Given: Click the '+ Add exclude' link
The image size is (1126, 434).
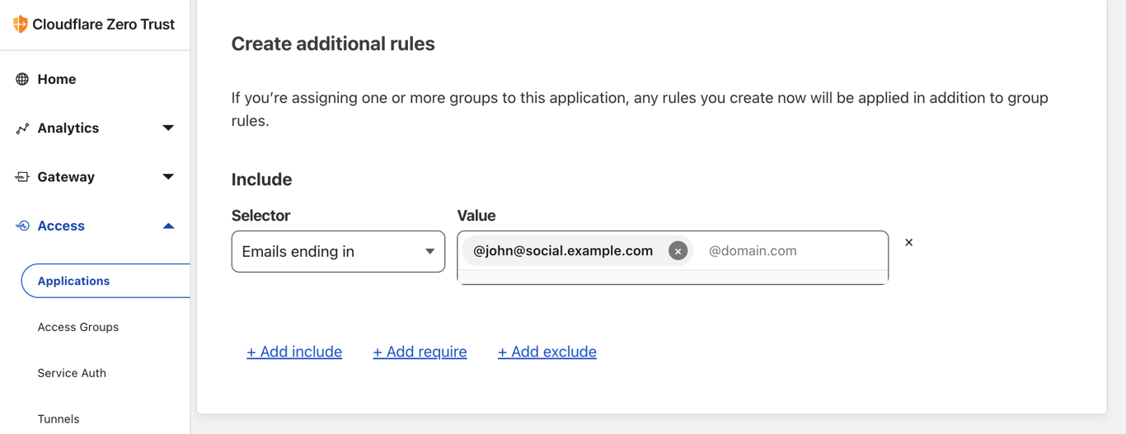Looking at the screenshot, I should point(547,352).
